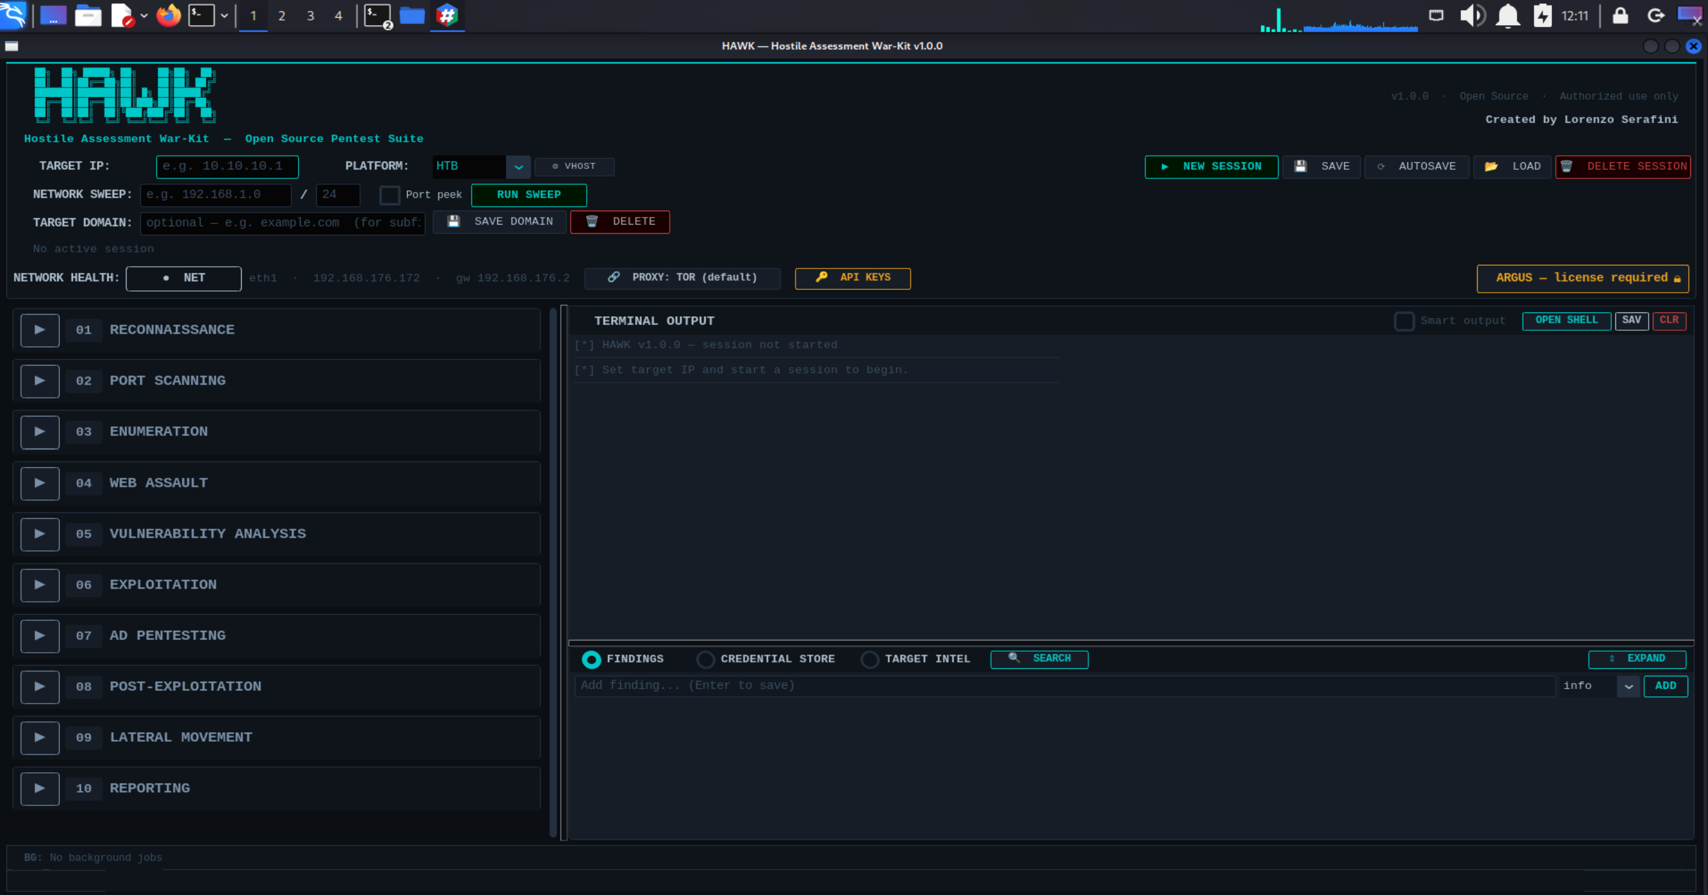Select the Target Intel radio button
The height and width of the screenshot is (895, 1708).
870,660
